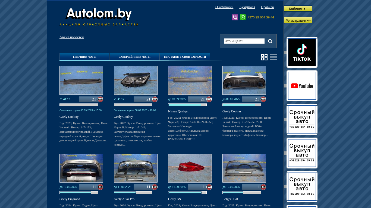Select the Текущие лоты tab
This screenshot has width=371, height=208.
(84, 57)
